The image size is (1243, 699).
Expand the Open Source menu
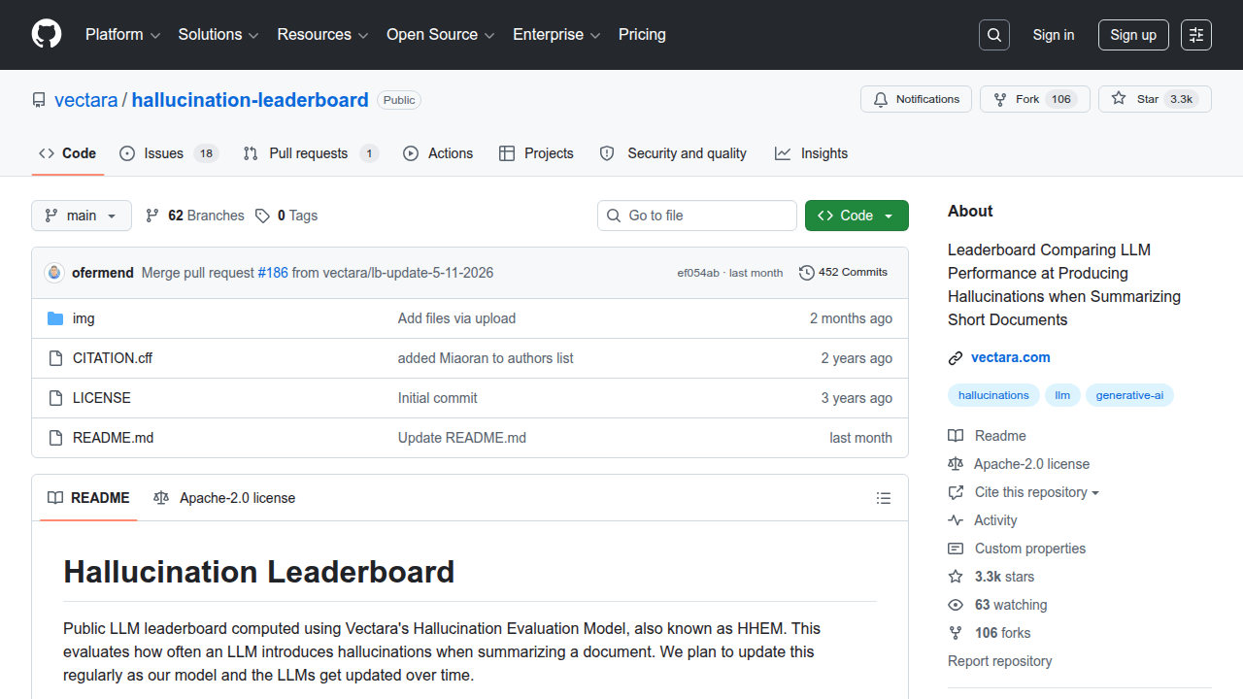[441, 35]
